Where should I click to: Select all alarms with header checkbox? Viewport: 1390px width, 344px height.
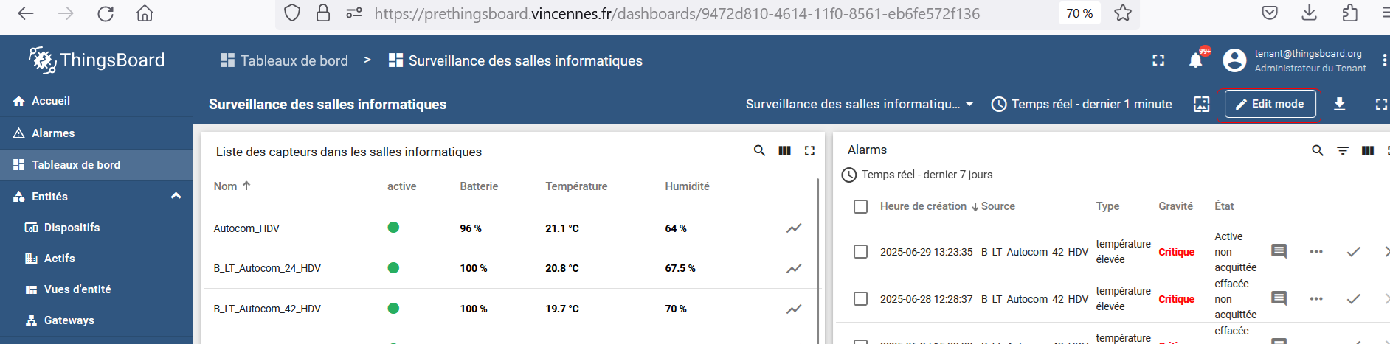(860, 206)
